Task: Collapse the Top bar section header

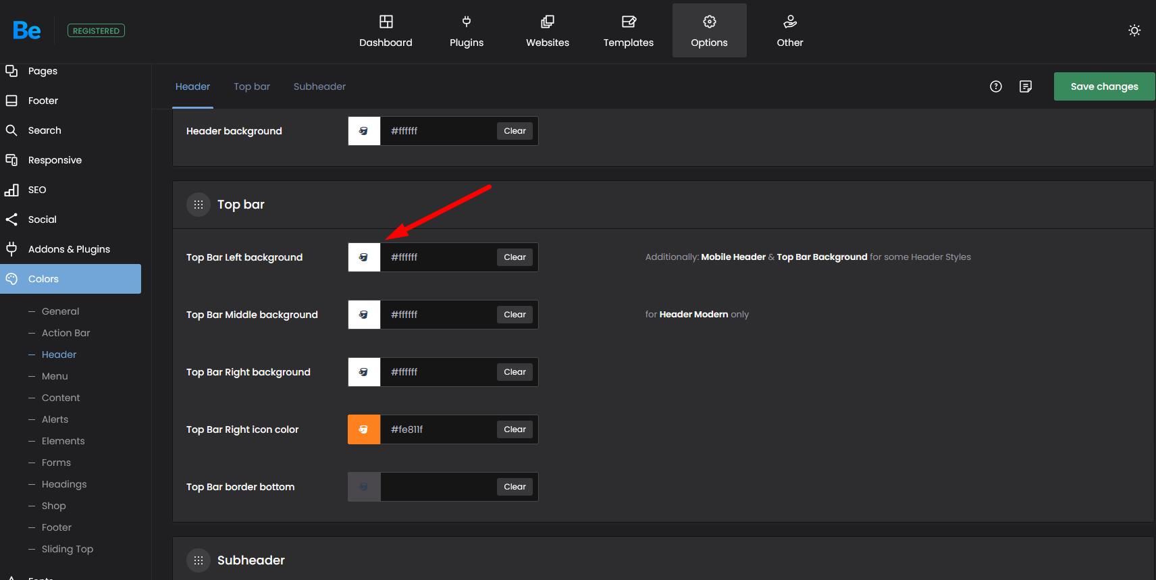Action: click(663, 205)
